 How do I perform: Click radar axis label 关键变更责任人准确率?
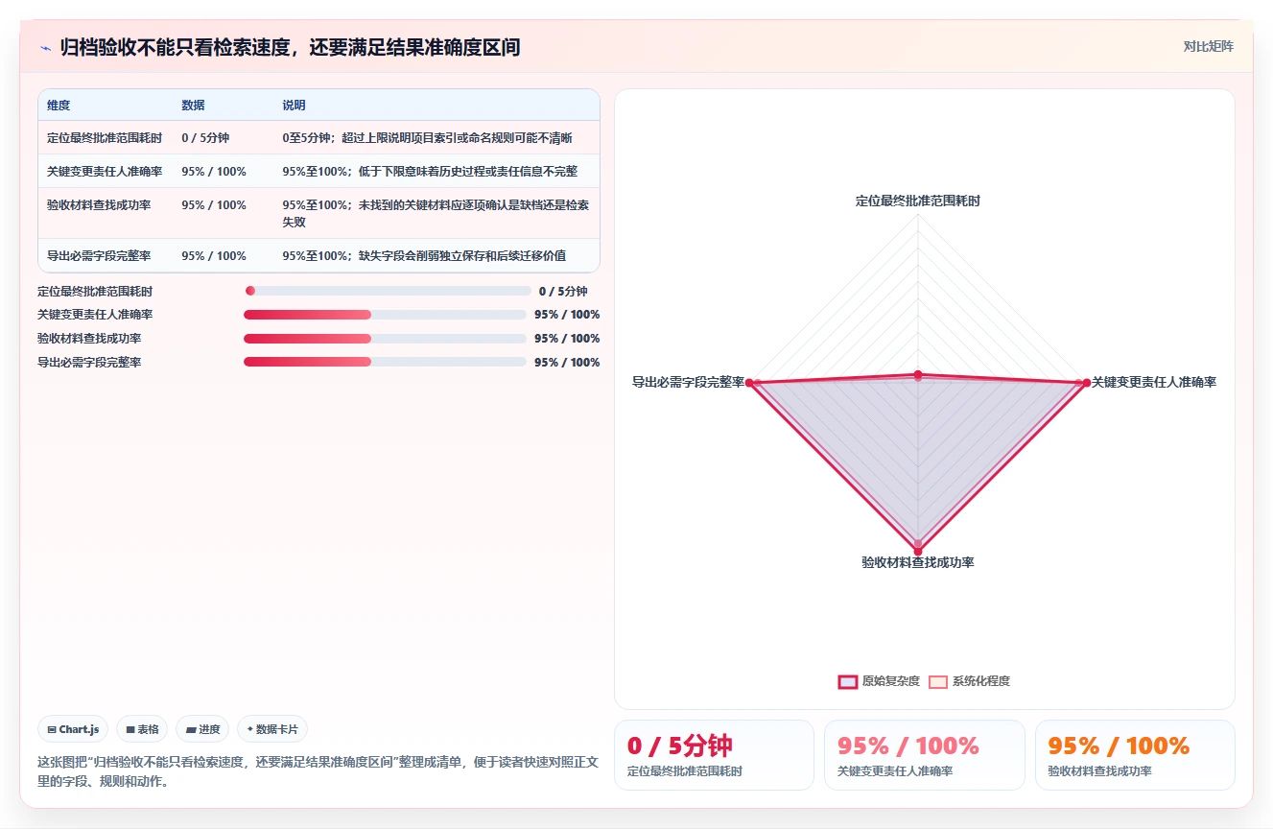click(x=1154, y=382)
